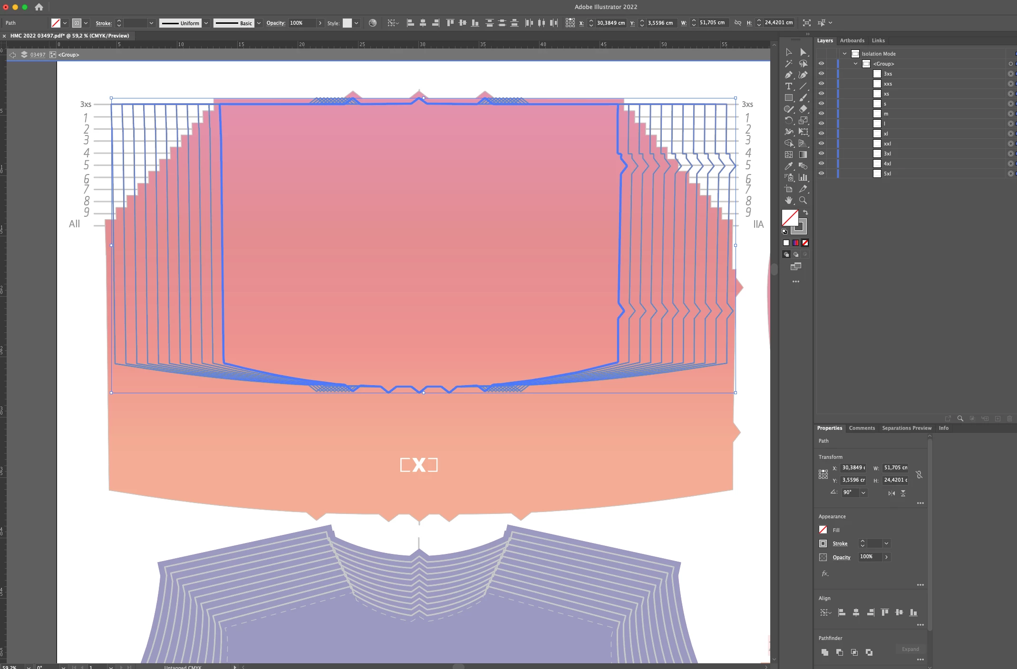This screenshot has height=669, width=1017.
Task: Hide the 5xl layer
Action: [x=821, y=174]
